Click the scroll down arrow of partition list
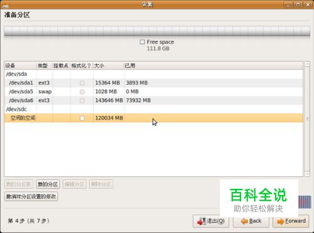The height and width of the screenshot is (233, 314). point(307,174)
